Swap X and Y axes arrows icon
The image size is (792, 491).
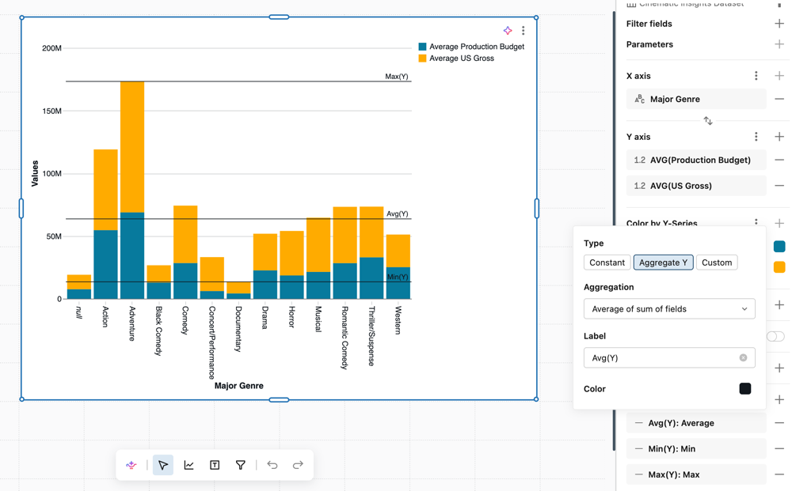pyautogui.click(x=708, y=121)
